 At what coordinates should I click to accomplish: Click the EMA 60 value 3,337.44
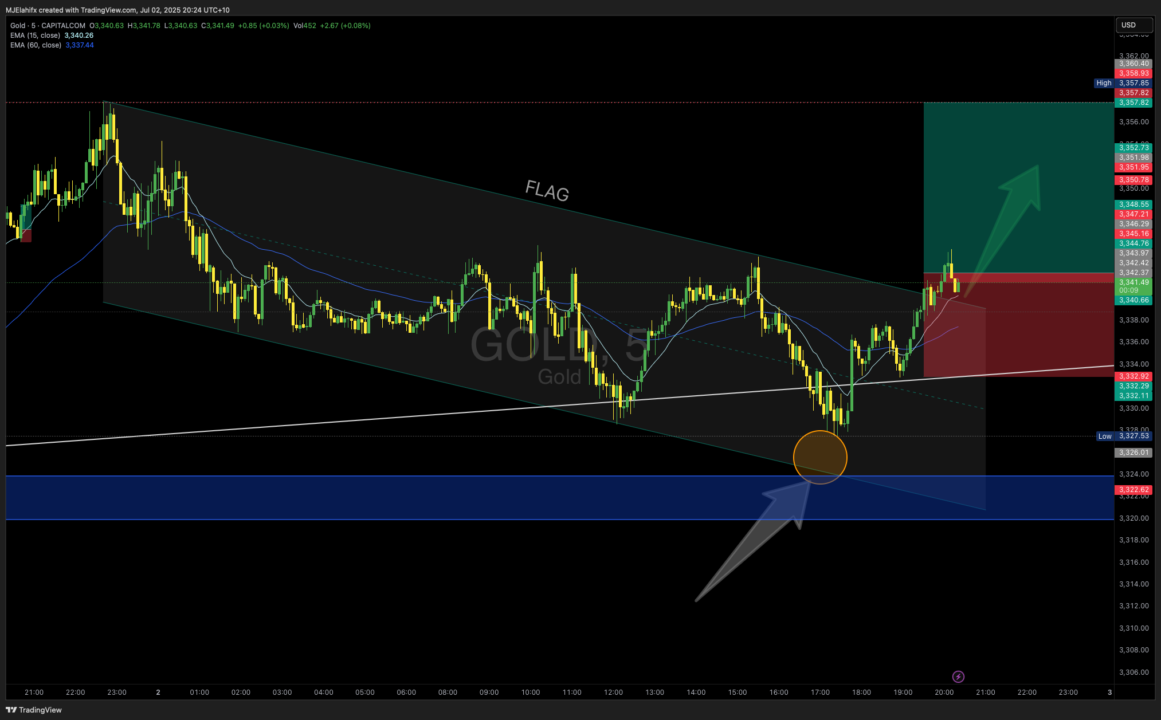tap(80, 45)
